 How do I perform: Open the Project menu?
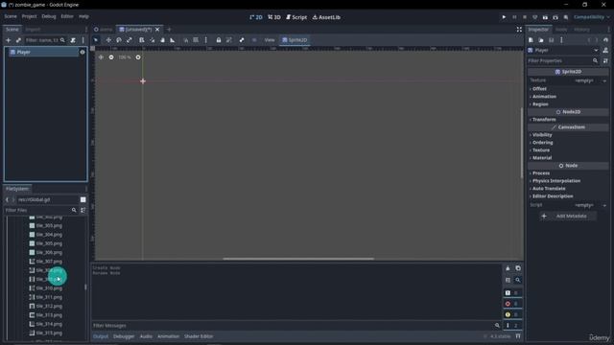click(x=30, y=16)
